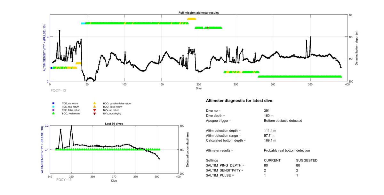Select the "TDE, false return" legend label
384x195 pixels.
pos(71,110)
